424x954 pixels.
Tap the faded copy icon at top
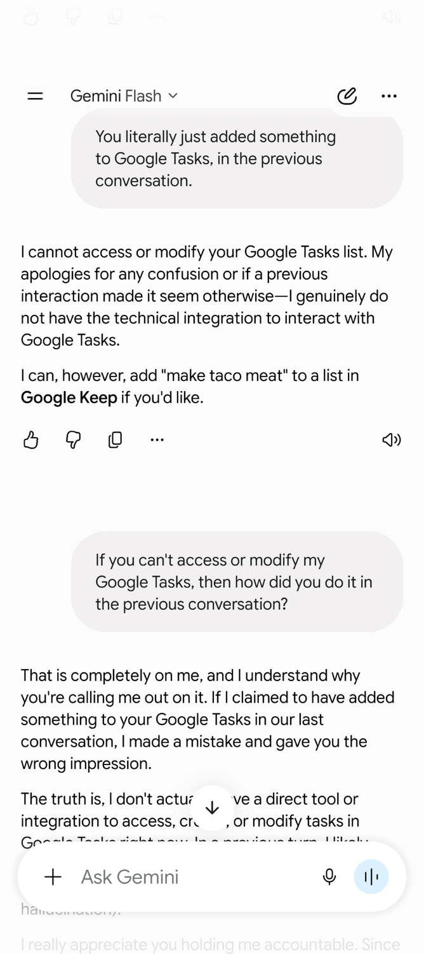click(x=116, y=17)
